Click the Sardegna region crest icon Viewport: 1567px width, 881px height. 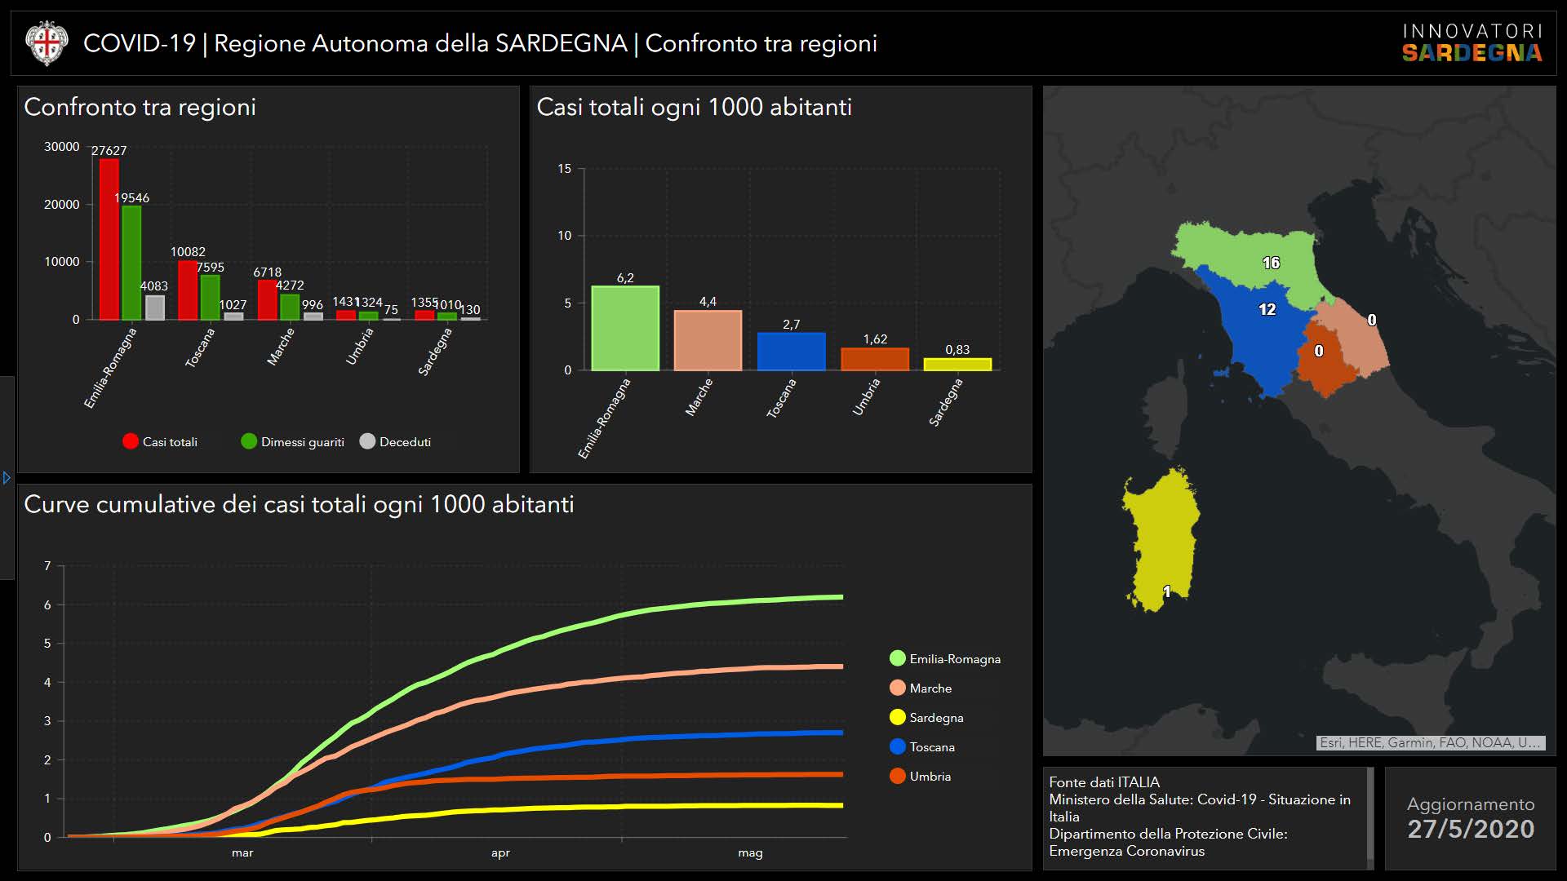[47, 43]
